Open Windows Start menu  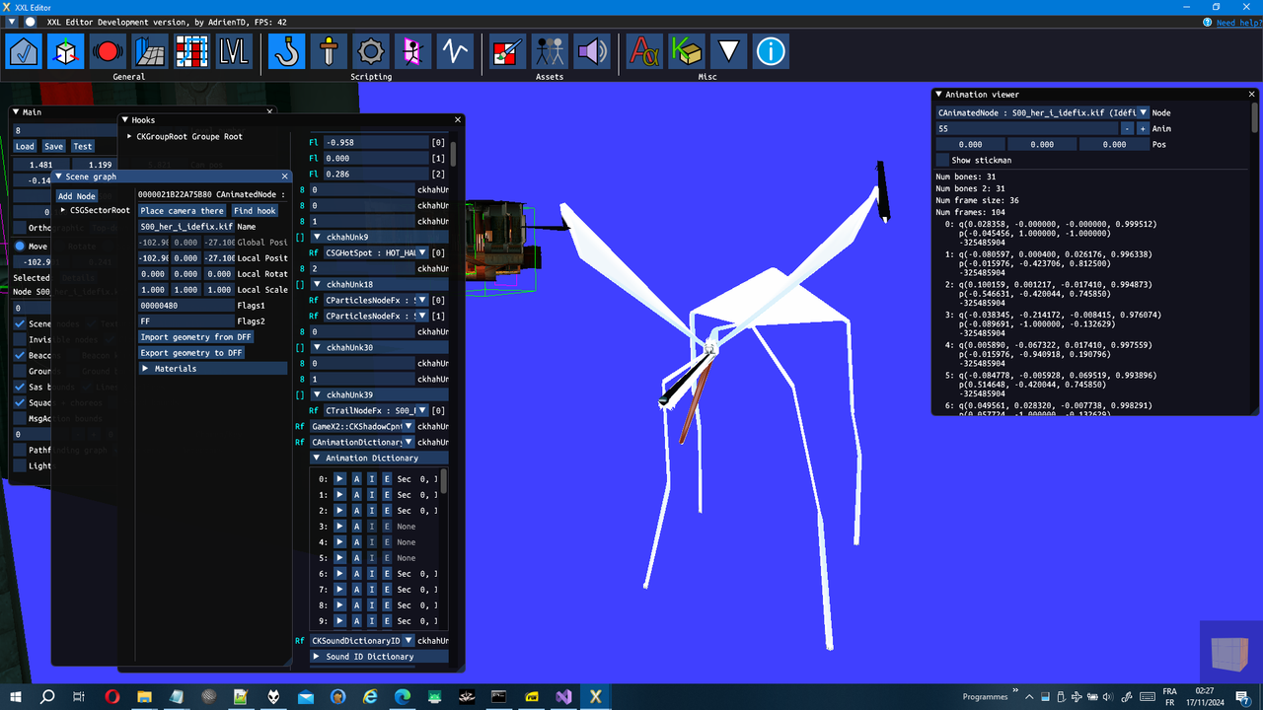[x=16, y=696]
